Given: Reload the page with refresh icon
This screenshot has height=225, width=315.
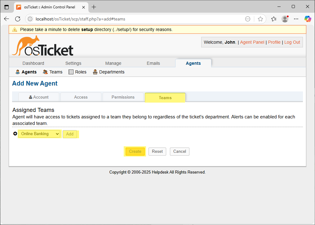Looking at the screenshot, I should [x=18, y=19].
